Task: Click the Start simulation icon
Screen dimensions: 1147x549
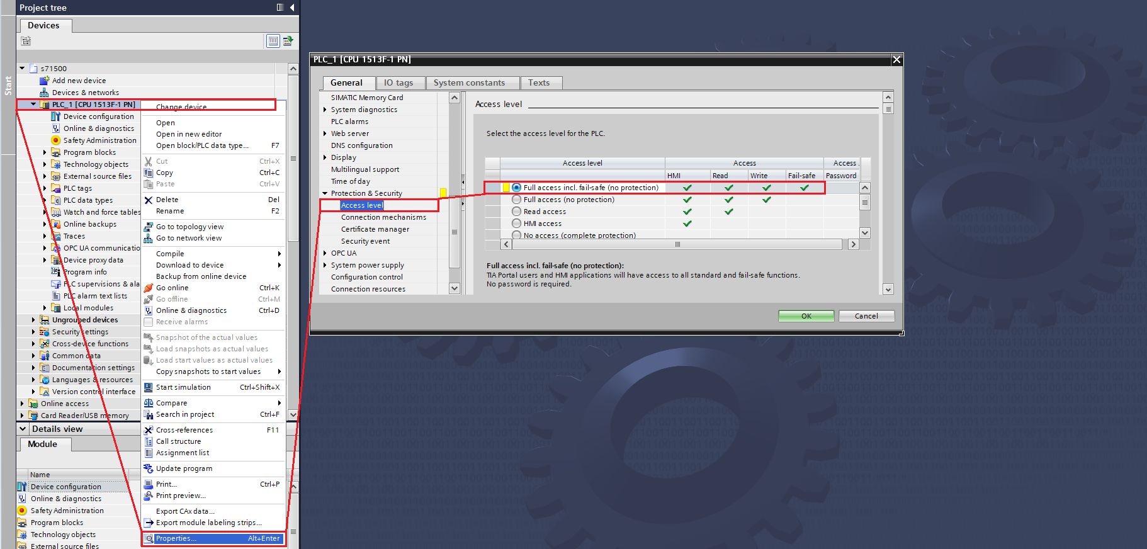Action: point(149,387)
